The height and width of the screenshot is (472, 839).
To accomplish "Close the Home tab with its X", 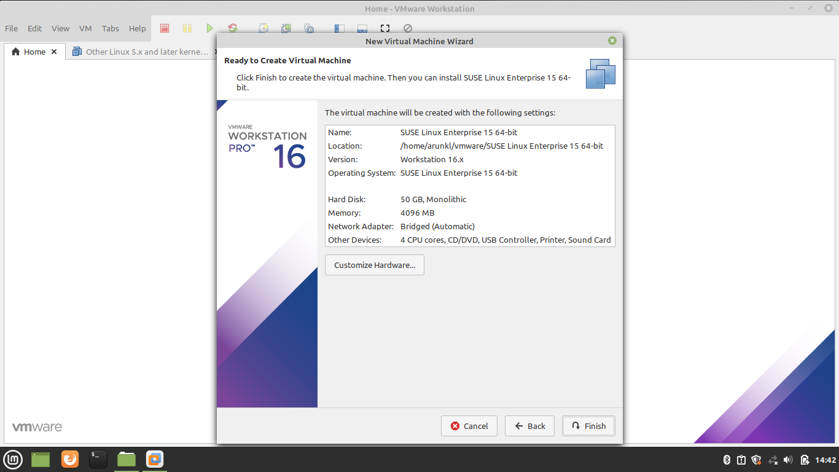I will tap(54, 52).
